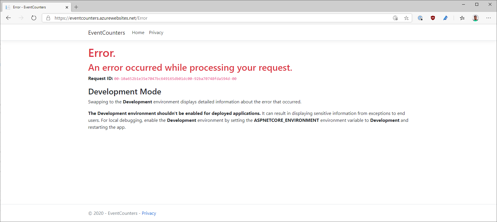Open a new browser tab
Image resolution: width=497 pixels, height=222 pixels.
76,7
